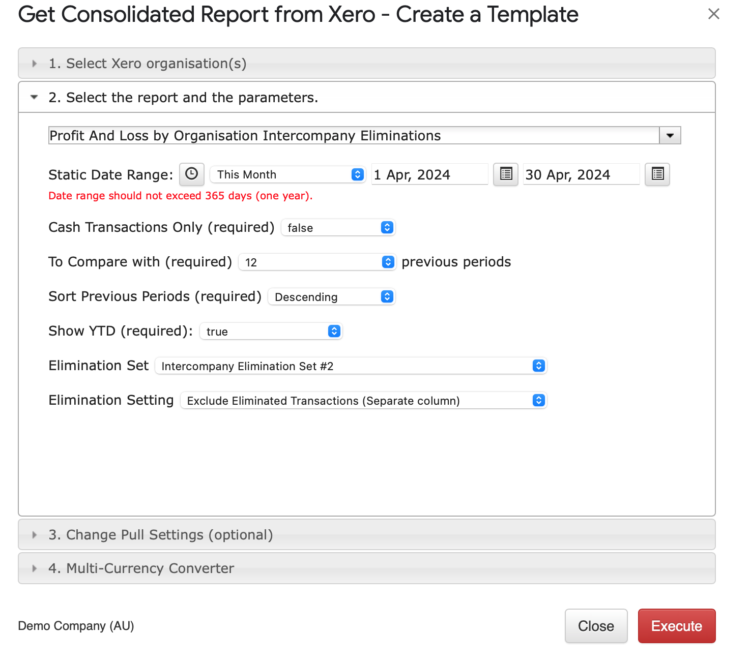Expand section 1 Select Xero organisation(s)
Screen dimensions: 750x662
tap(366, 64)
